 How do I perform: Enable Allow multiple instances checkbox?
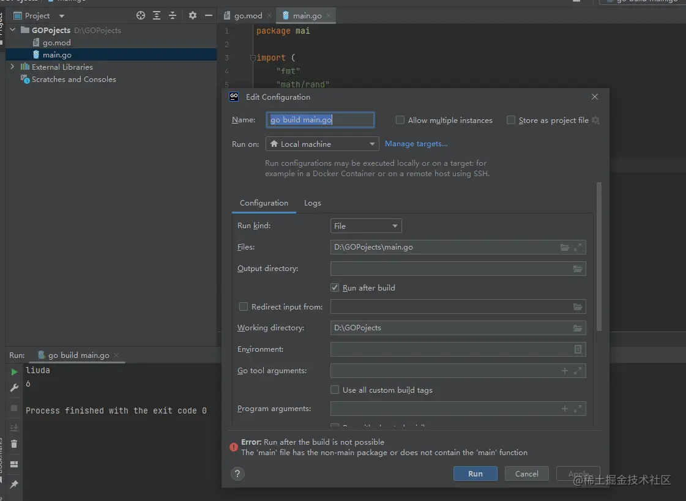pyautogui.click(x=400, y=121)
